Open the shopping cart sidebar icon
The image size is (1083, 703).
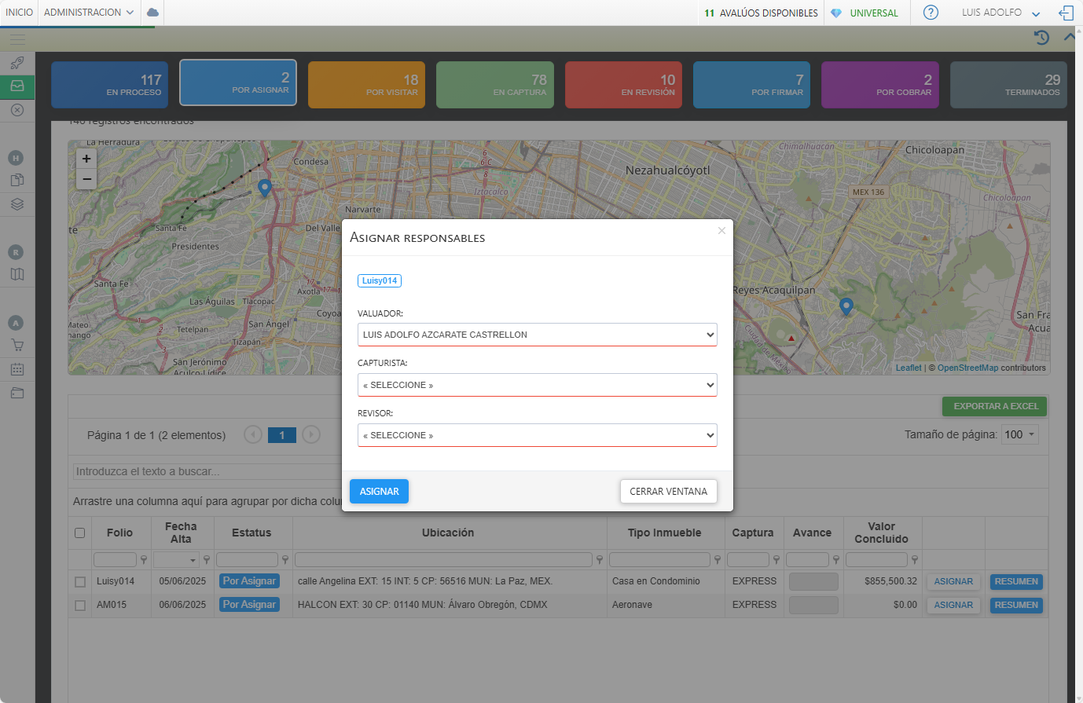click(x=17, y=345)
